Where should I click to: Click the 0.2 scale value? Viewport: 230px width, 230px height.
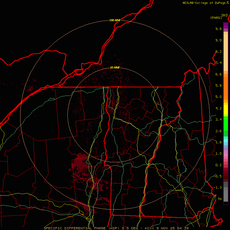(218, 165)
